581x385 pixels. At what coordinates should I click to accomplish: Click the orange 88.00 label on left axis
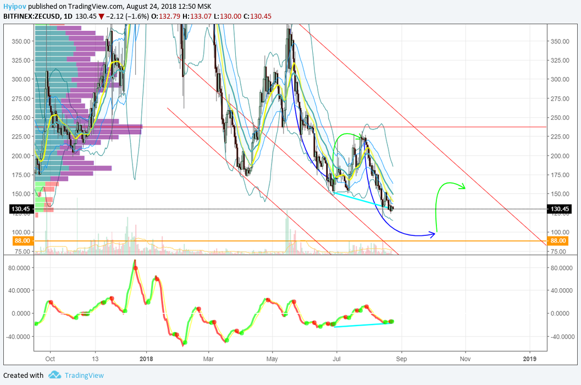(22, 241)
